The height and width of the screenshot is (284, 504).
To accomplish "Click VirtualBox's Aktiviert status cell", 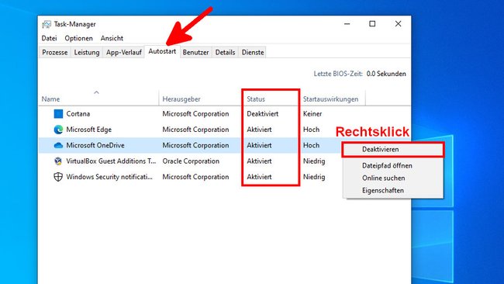I will 259,161.
